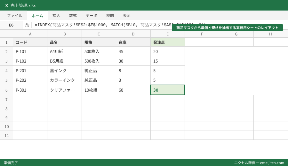
Task: Select column A header
Action: [30, 34]
